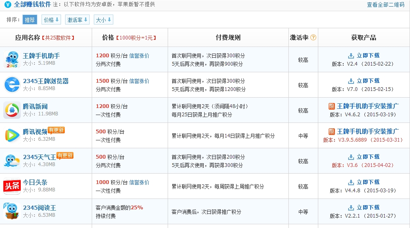
Task: Click 立即下载 for 2345阅读王
Action: (x=368, y=208)
